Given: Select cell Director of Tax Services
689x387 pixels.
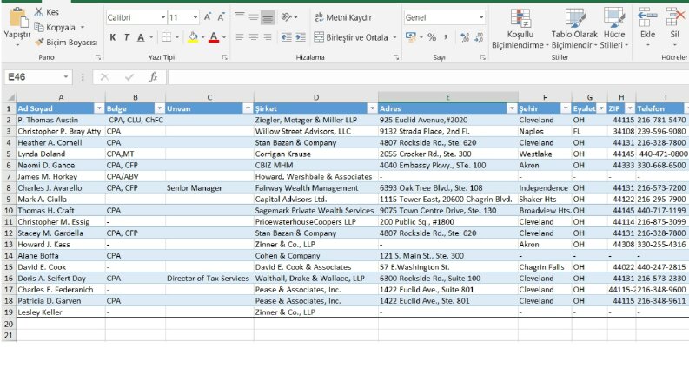Looking at the screenshot, I should [x=209, y=279].
